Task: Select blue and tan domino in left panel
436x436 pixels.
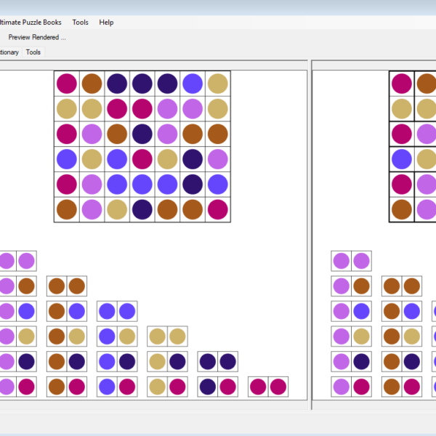Action: point(117,336)
